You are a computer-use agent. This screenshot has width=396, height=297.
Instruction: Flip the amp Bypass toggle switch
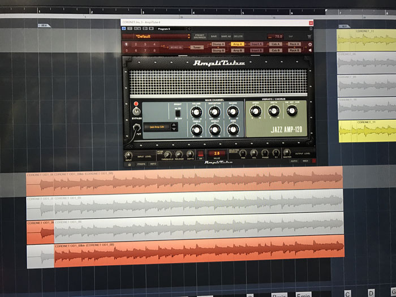(x=136, y=111)
